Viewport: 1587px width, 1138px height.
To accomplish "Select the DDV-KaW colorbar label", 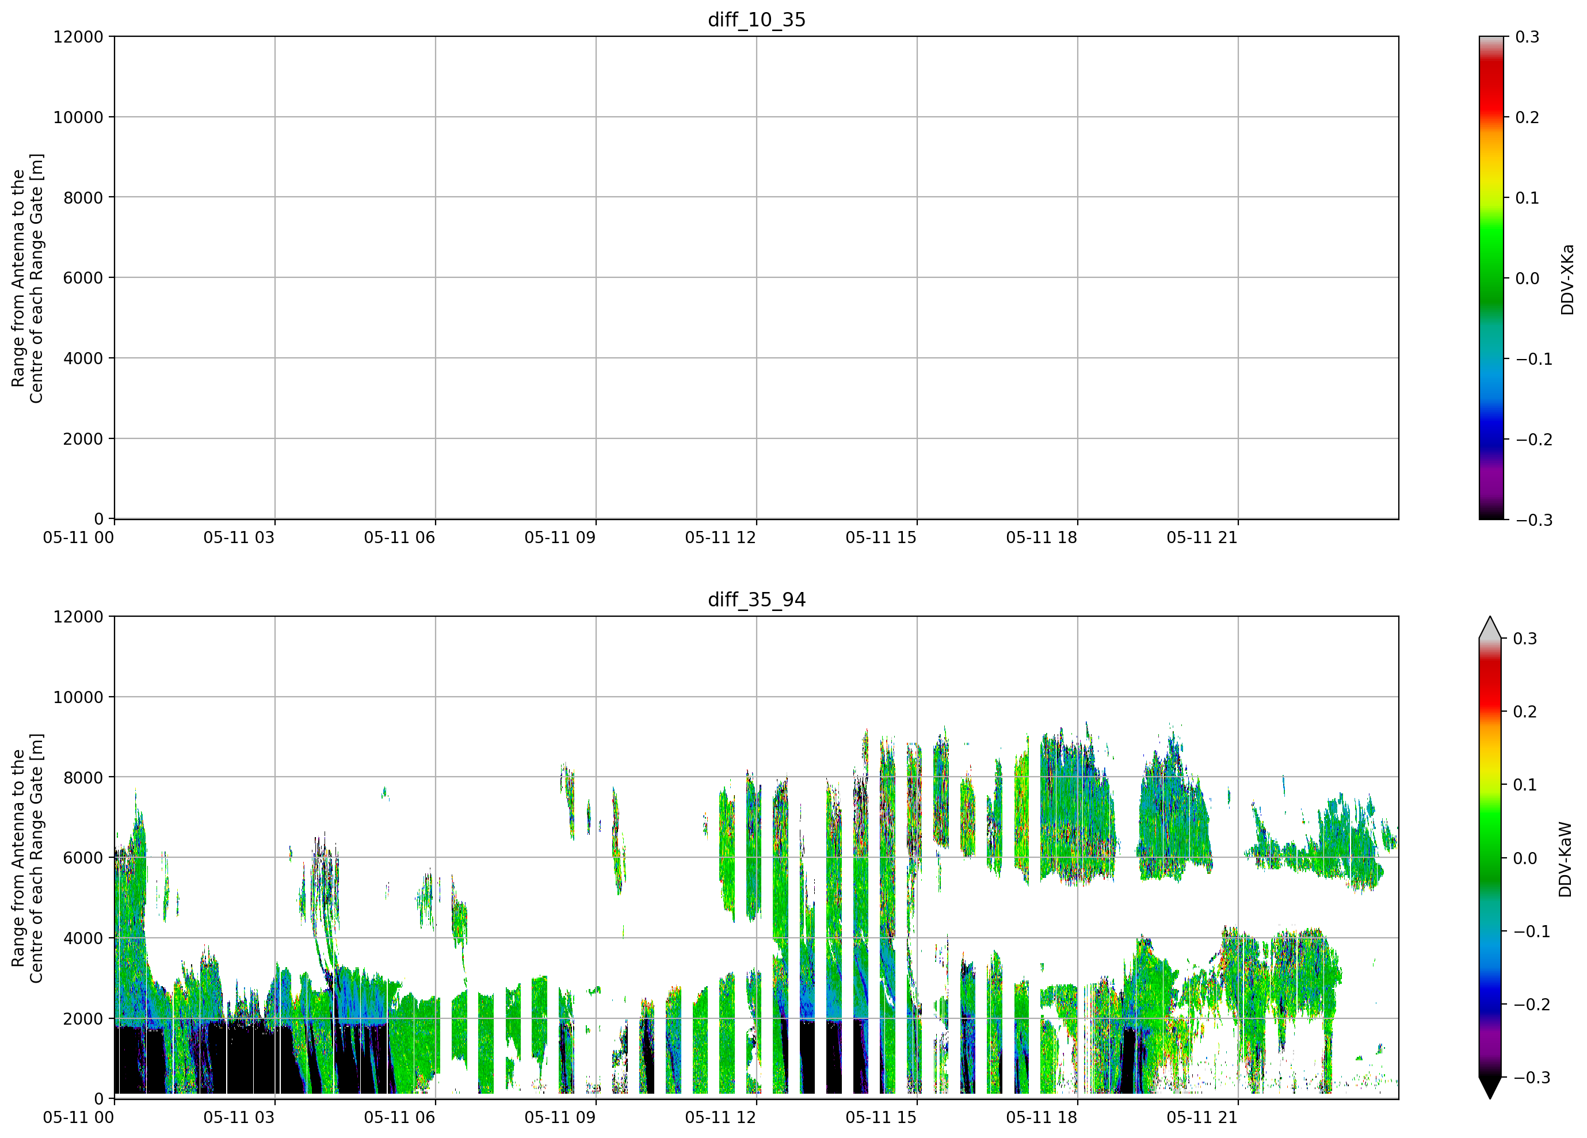I will click(x=1565, y=859).
